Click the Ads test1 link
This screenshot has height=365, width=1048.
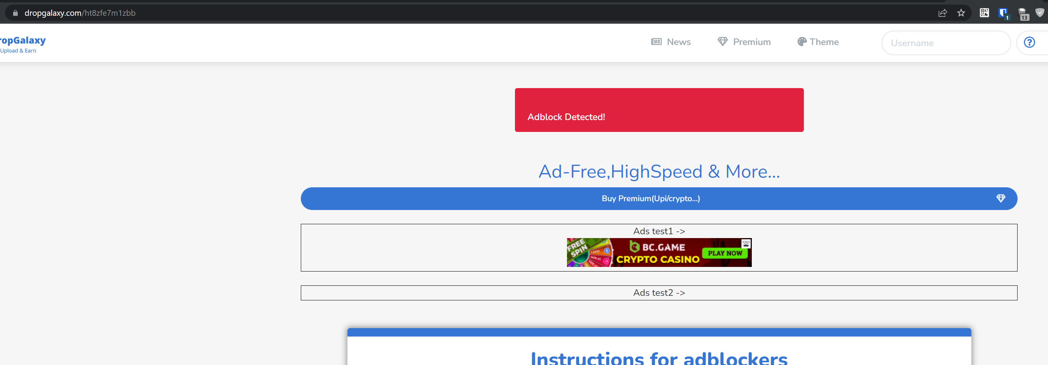pyautogui.click(x=658, y=231)
